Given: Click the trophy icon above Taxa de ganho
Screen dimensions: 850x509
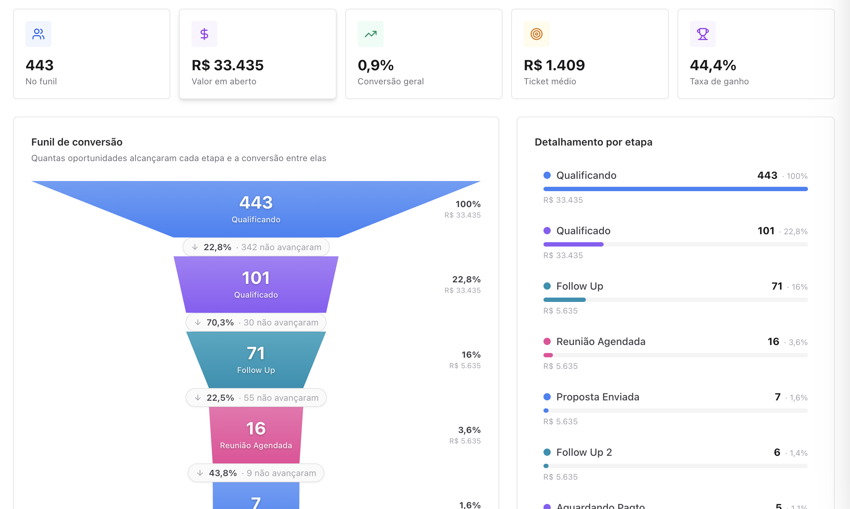Looking at the screenshot, I should (x=703, y=34).
